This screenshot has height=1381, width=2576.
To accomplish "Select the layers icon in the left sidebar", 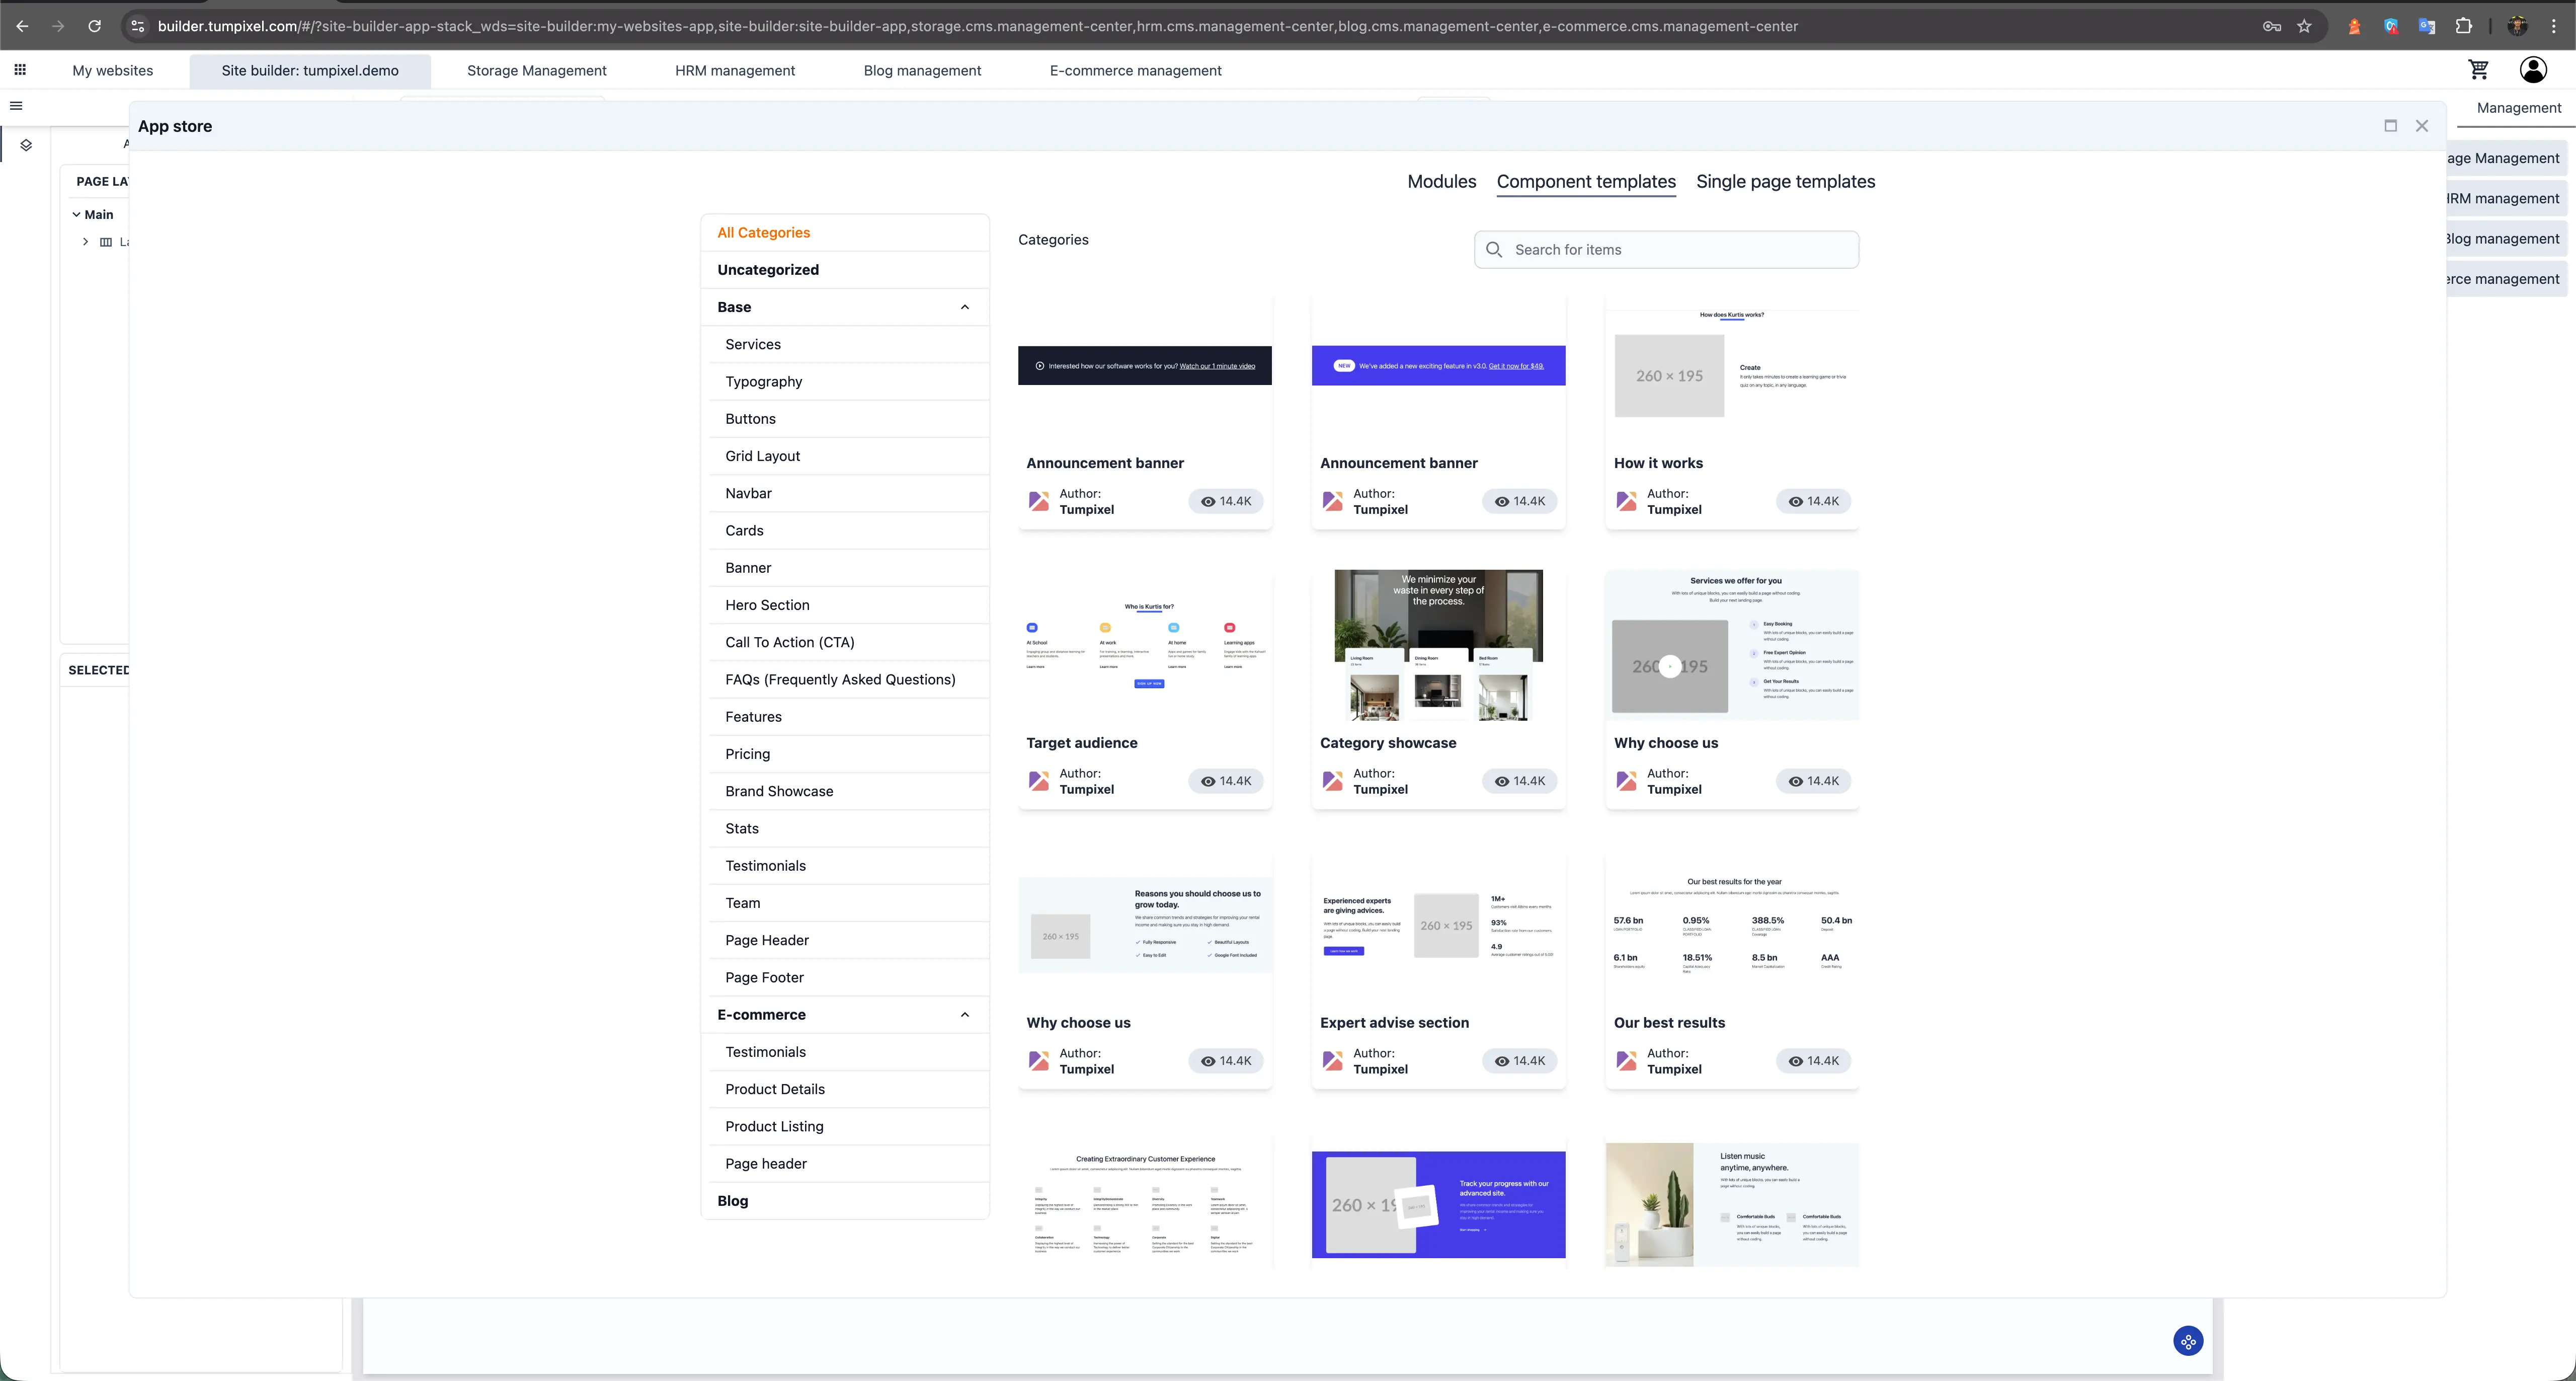I will 26,144.
